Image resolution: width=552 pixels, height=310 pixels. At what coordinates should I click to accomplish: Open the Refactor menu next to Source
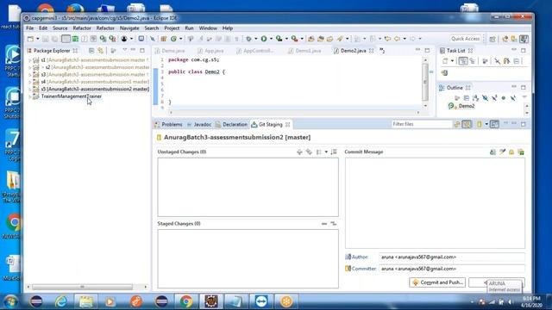click(82, 28)
